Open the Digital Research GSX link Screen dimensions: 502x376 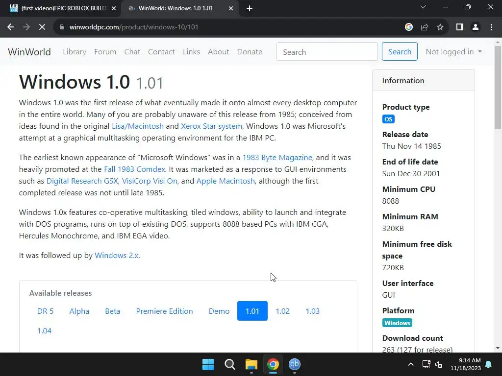[82, 181]
